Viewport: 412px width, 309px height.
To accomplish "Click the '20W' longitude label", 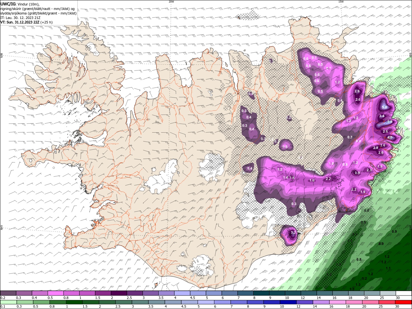I will pyautogui.click(x=171, y=2).
